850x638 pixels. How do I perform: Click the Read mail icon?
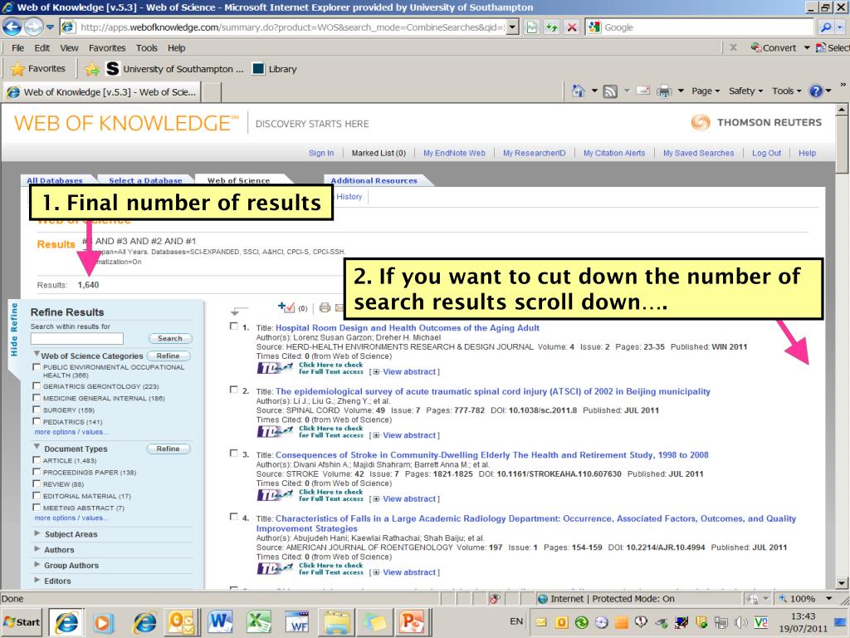643,91
